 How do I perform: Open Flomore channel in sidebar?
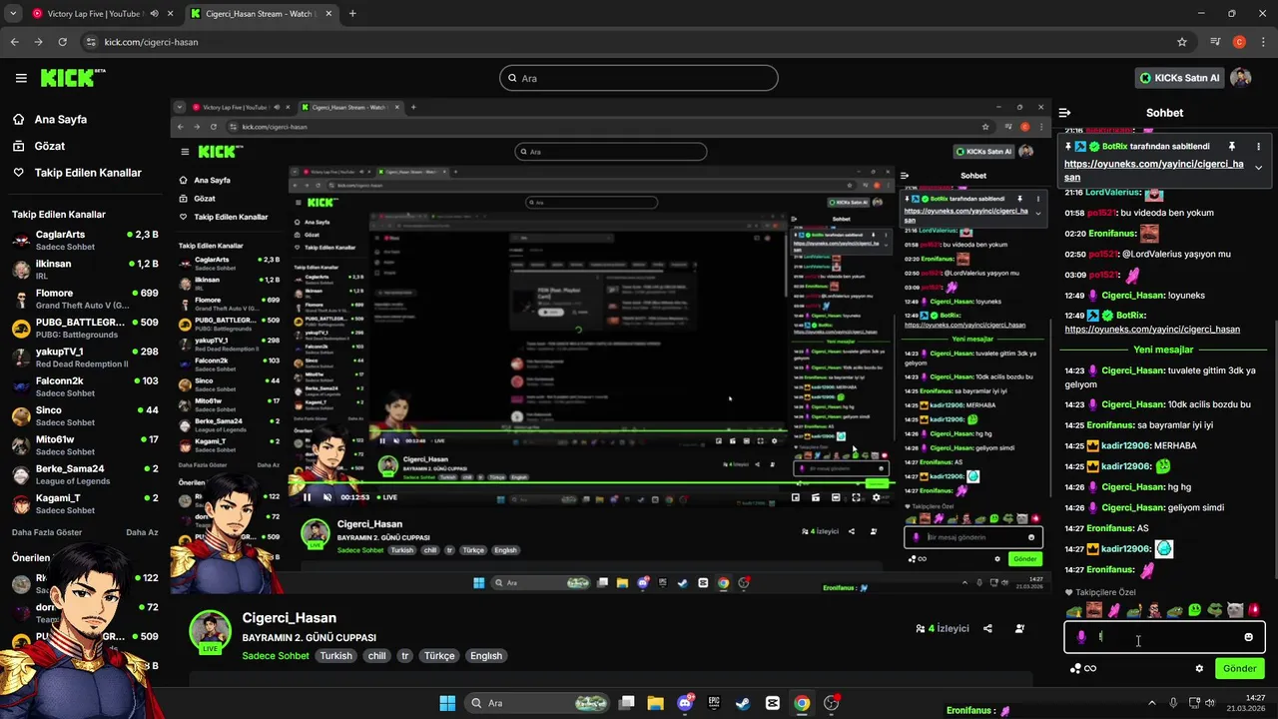point(85,299)
